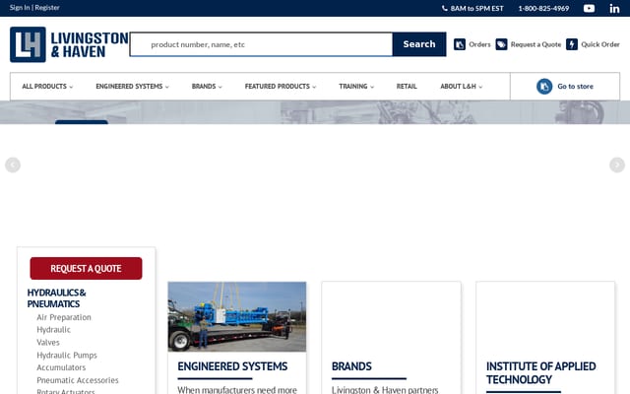Select Hydraulic Pumps category
The height and width of the screenshot is (394, 630).
pos(67,355)
